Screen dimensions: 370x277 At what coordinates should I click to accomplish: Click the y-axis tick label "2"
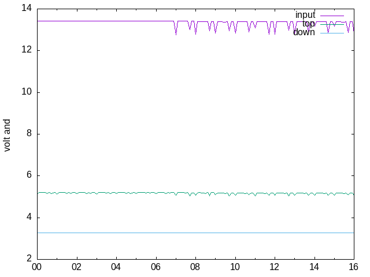coord(29,259)
